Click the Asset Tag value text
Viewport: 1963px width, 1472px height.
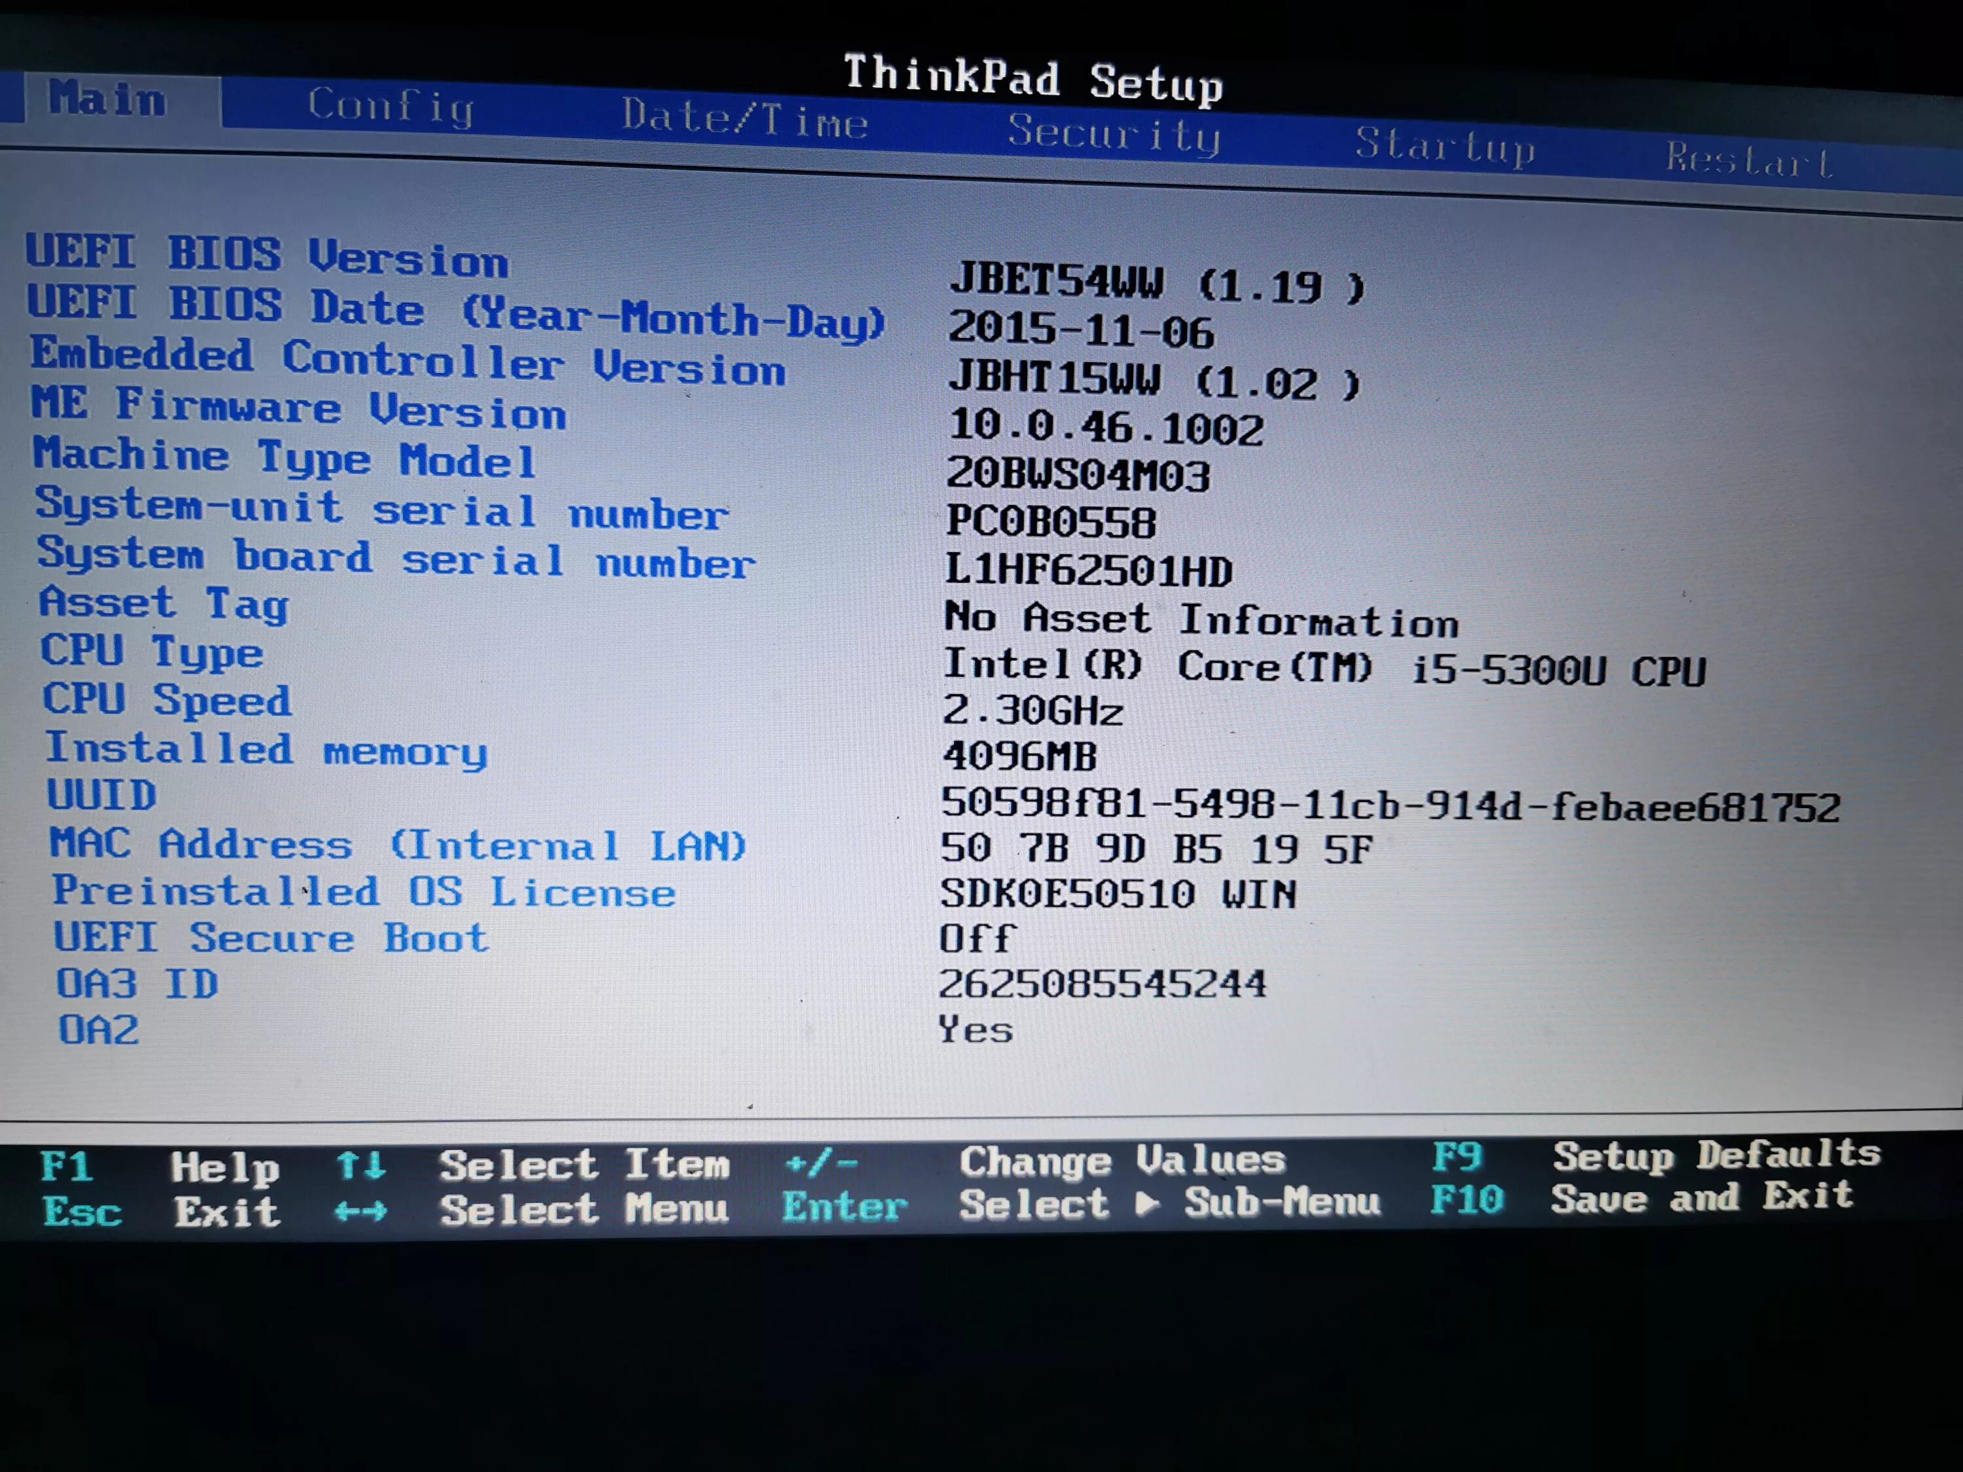pos(1201,620)
